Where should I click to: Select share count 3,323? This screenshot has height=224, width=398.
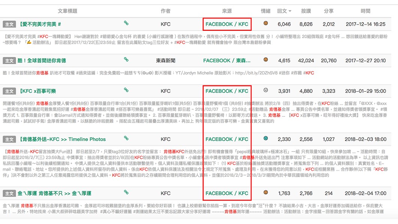pos(329,91)
